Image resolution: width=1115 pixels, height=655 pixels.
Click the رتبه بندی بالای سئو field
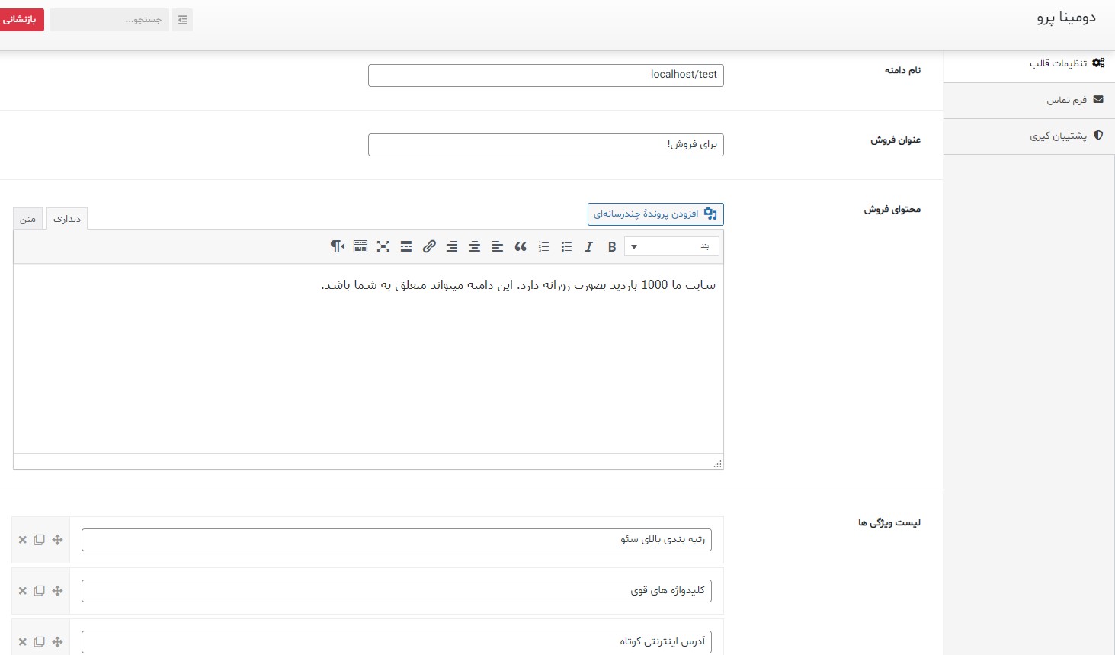(x=396, y=540)
